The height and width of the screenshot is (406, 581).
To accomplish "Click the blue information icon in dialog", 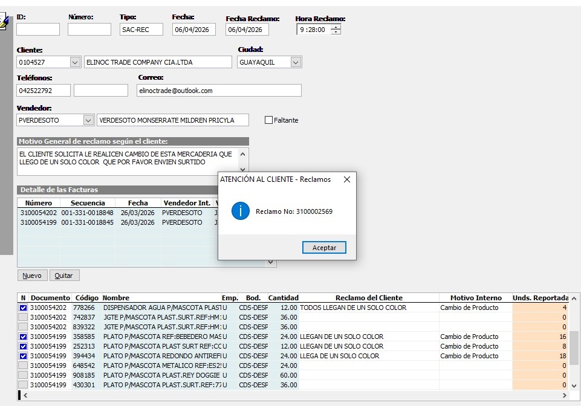I will coord(241,211).
